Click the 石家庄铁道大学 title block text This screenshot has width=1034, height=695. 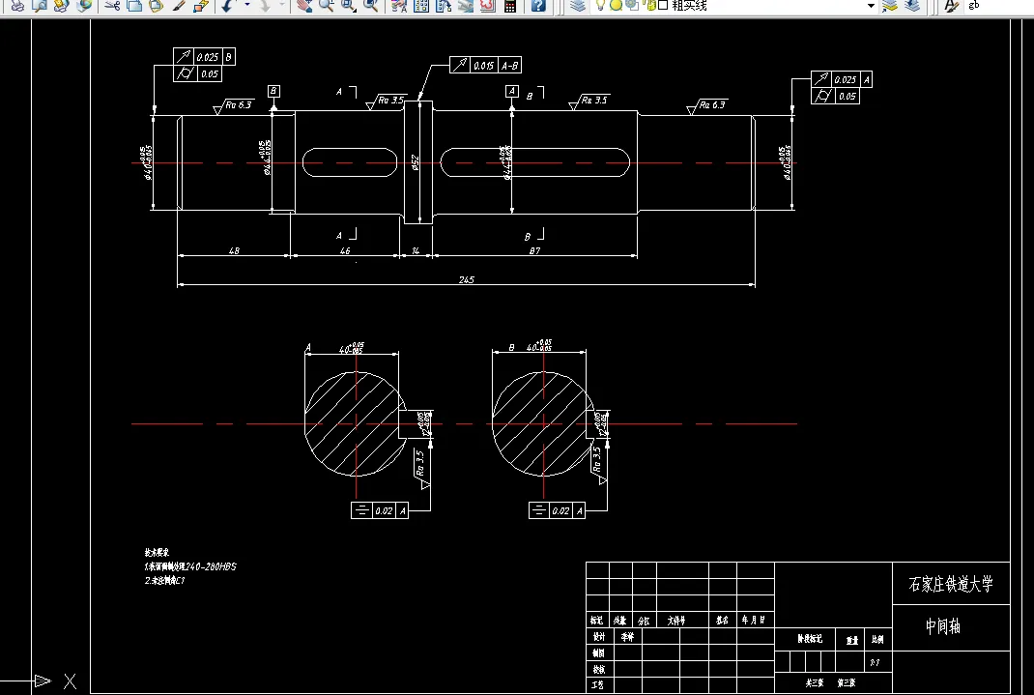pyautogui.click(x=950, y=584)
